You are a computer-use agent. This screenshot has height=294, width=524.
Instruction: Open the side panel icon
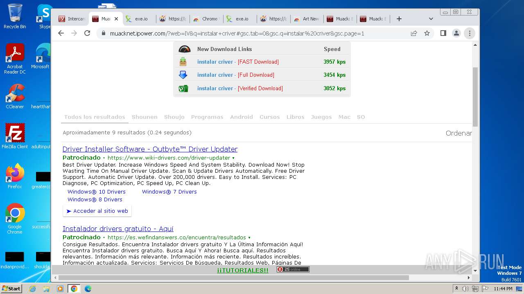coord(443,33)
